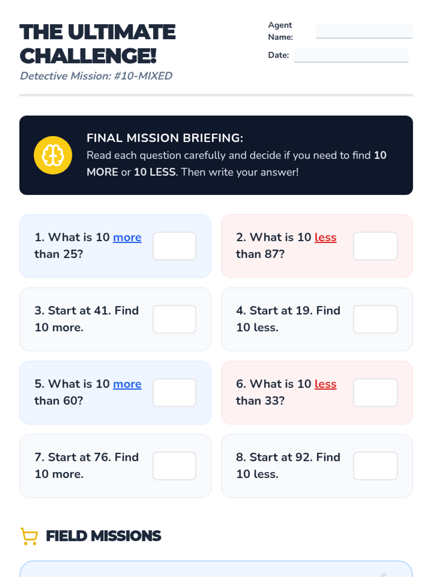Click answer box for question 2

click(375, 246)
